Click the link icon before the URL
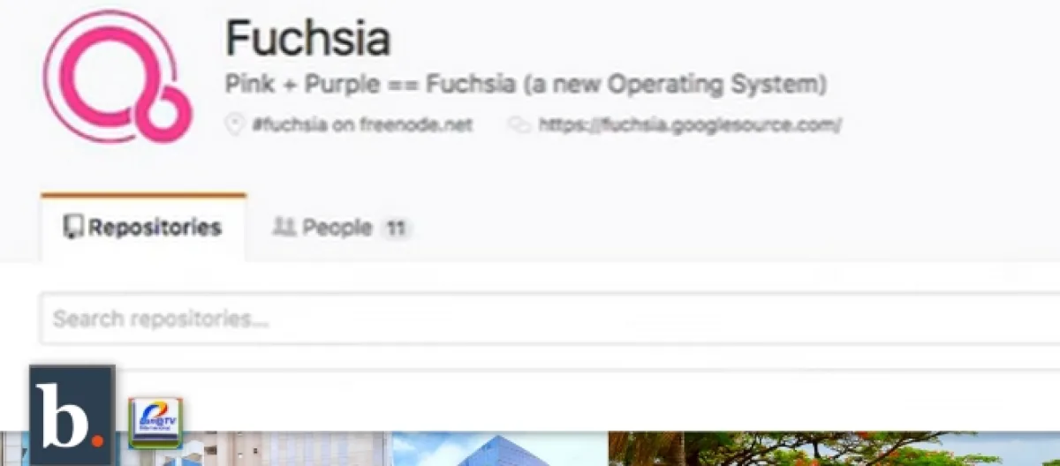The image size is (1060, 466). coord(519,125)
